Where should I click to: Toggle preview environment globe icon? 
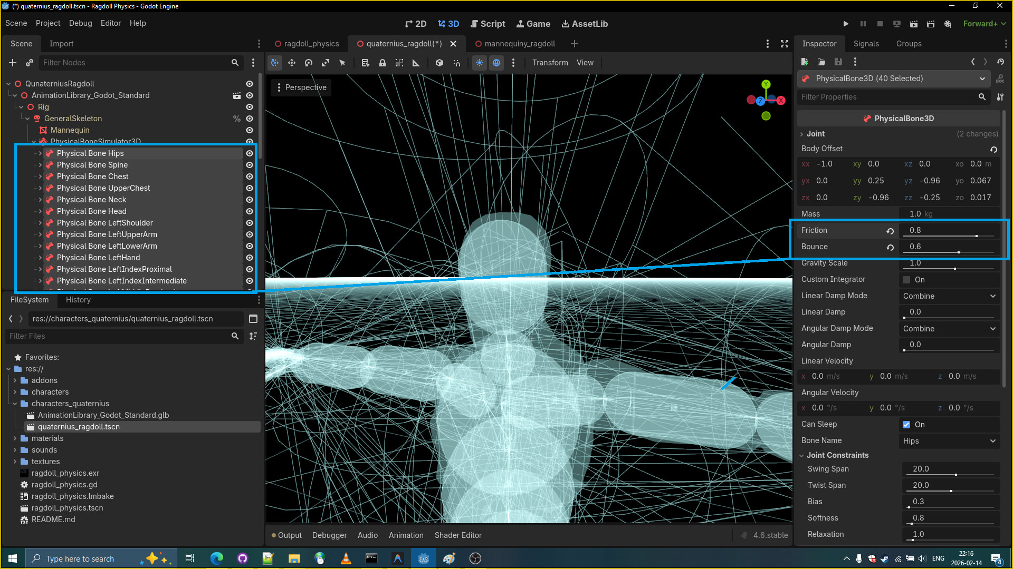click(x=496, y=63)
